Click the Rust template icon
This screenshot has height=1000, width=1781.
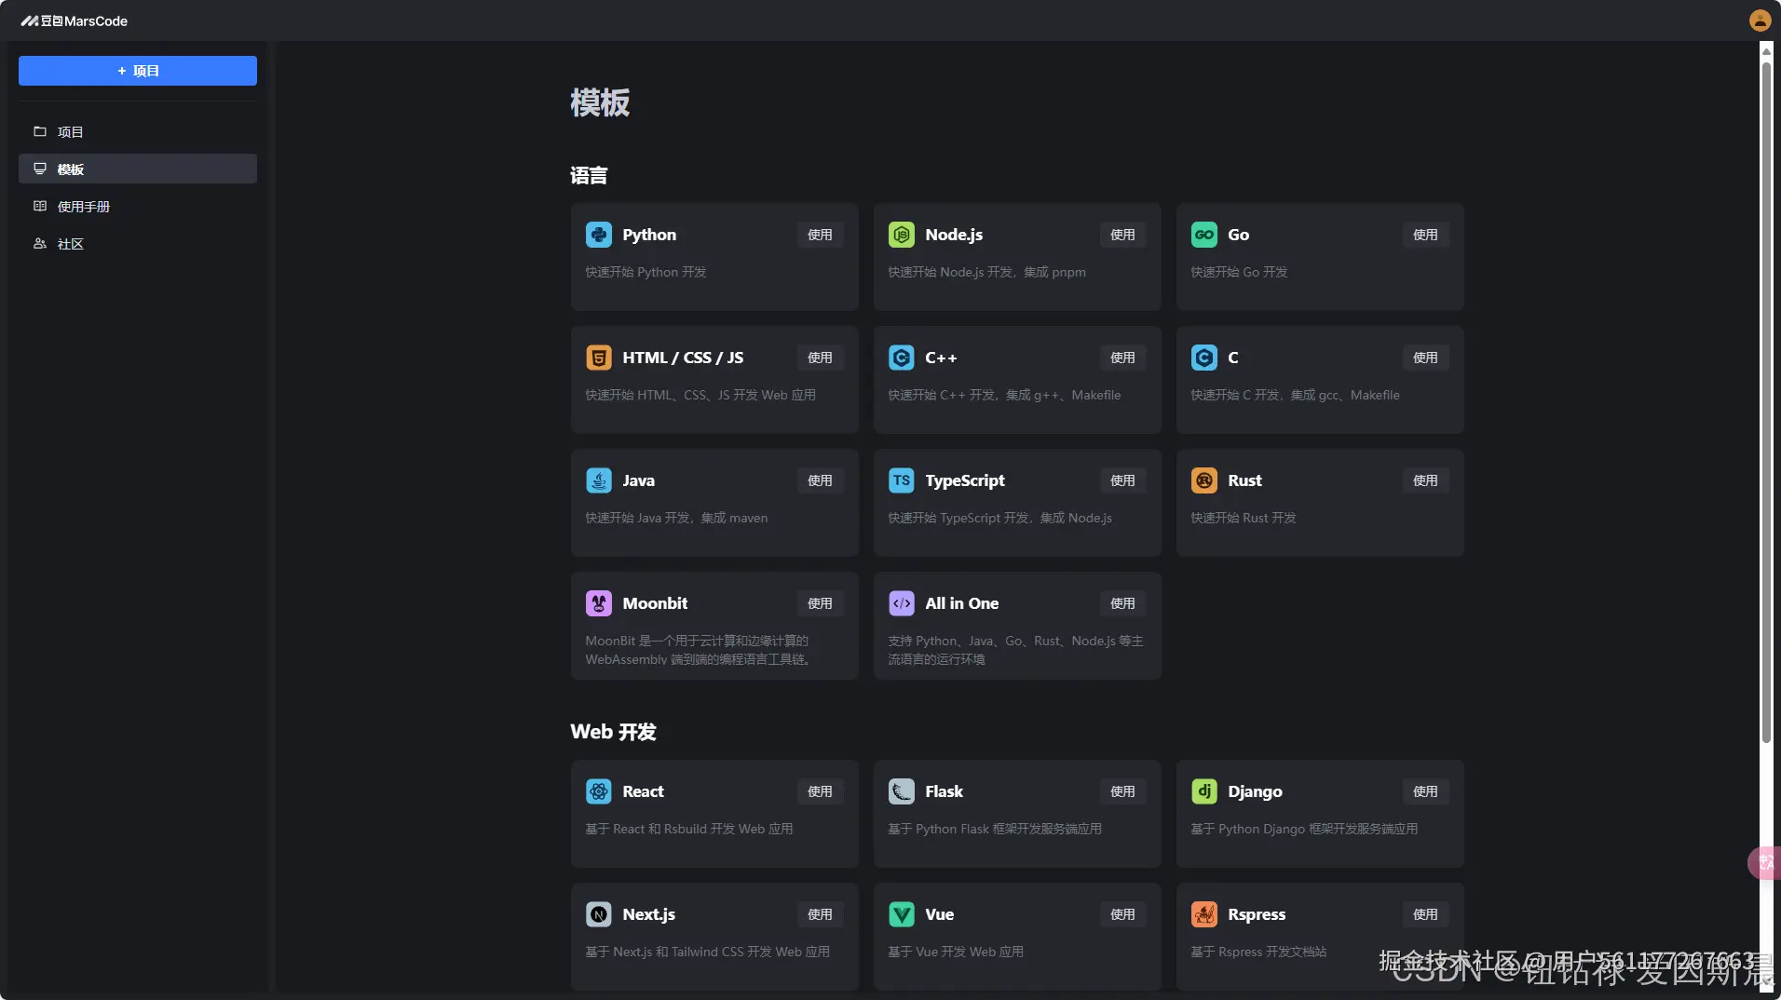point(1204,480)
